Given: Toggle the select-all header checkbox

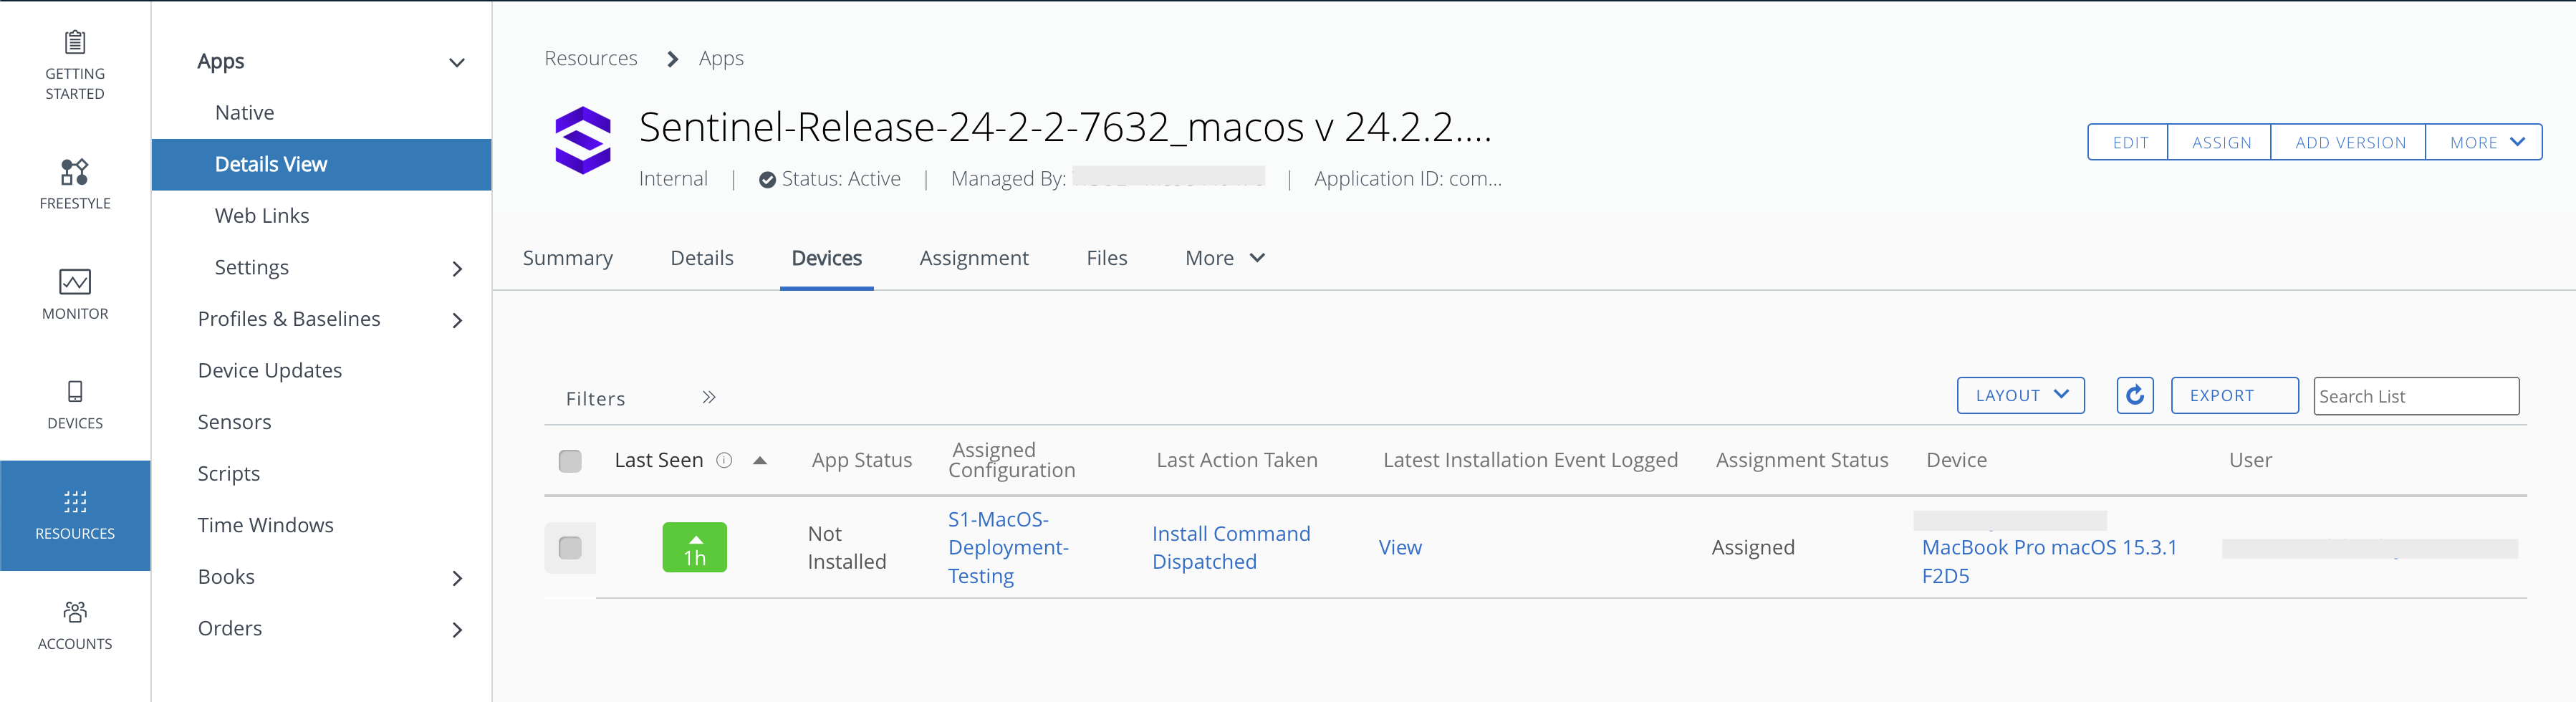Looking at the screenshot, I should point(570,460).
